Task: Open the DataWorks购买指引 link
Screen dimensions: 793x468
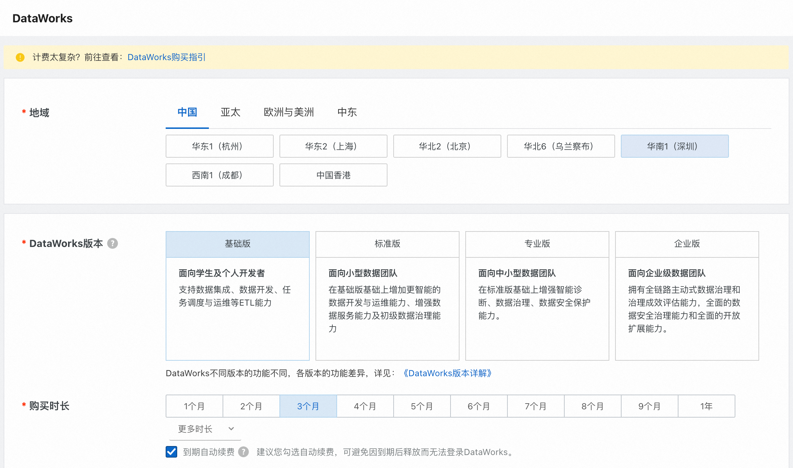Action: (166, 57)
